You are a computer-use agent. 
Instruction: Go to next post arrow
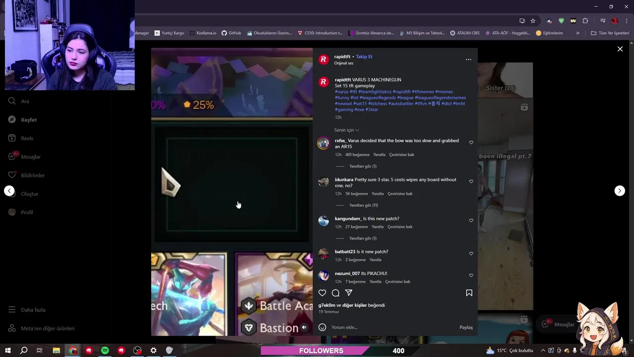620,191
